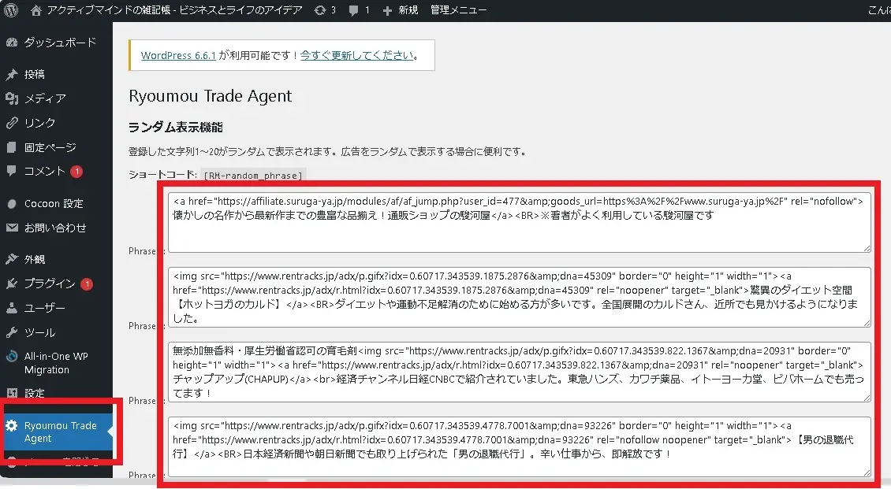
Task: Click 今すぐ更新してください link
Action: click(x=356, y=56)
